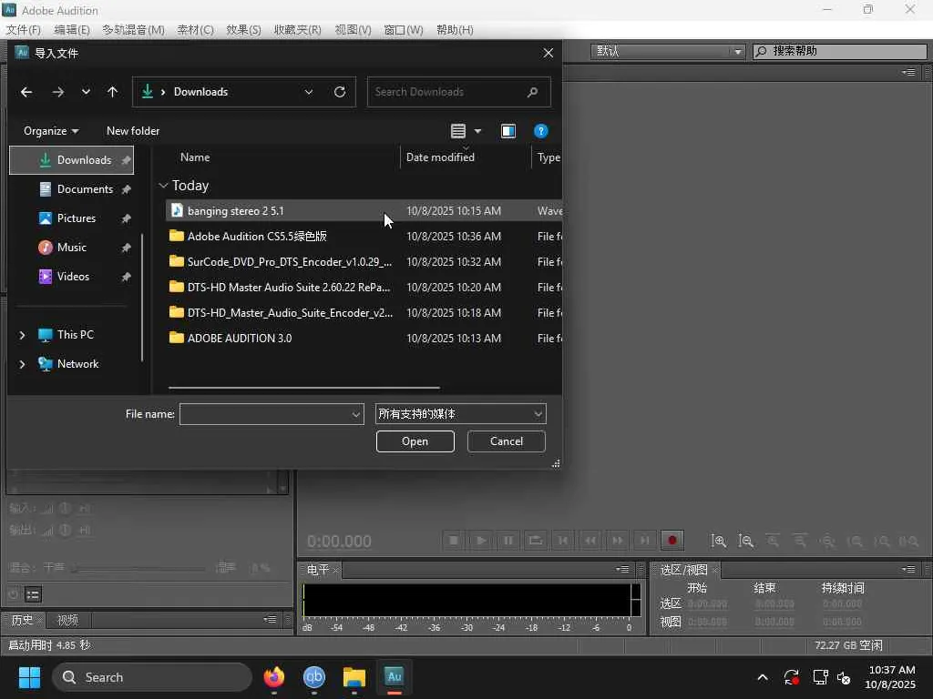Open Firefox from the taskbar

[x=274, y=677]
